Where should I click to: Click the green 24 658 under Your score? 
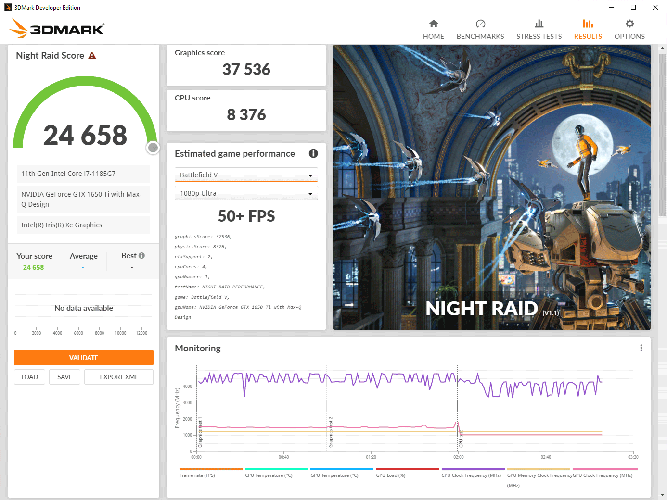tap(34, 267)
